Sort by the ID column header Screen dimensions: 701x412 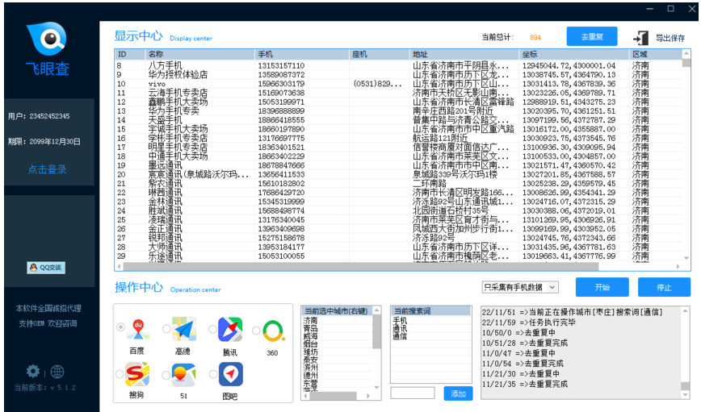[x=130, y=54]
